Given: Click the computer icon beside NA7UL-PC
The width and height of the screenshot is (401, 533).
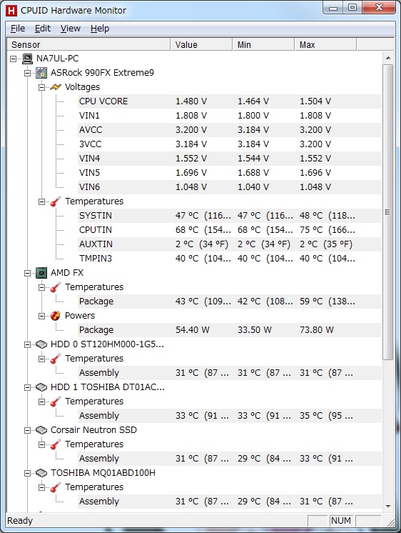Looking at the screenshot, I should click(27, 59).
